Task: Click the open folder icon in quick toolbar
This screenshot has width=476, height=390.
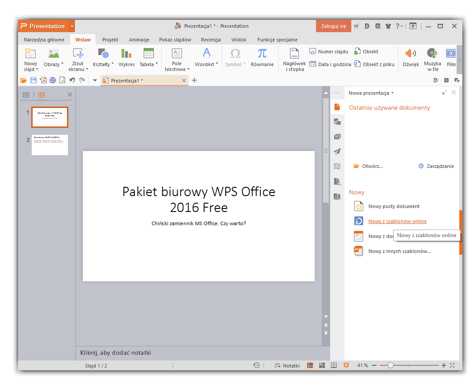Action: tap(23, 81)
